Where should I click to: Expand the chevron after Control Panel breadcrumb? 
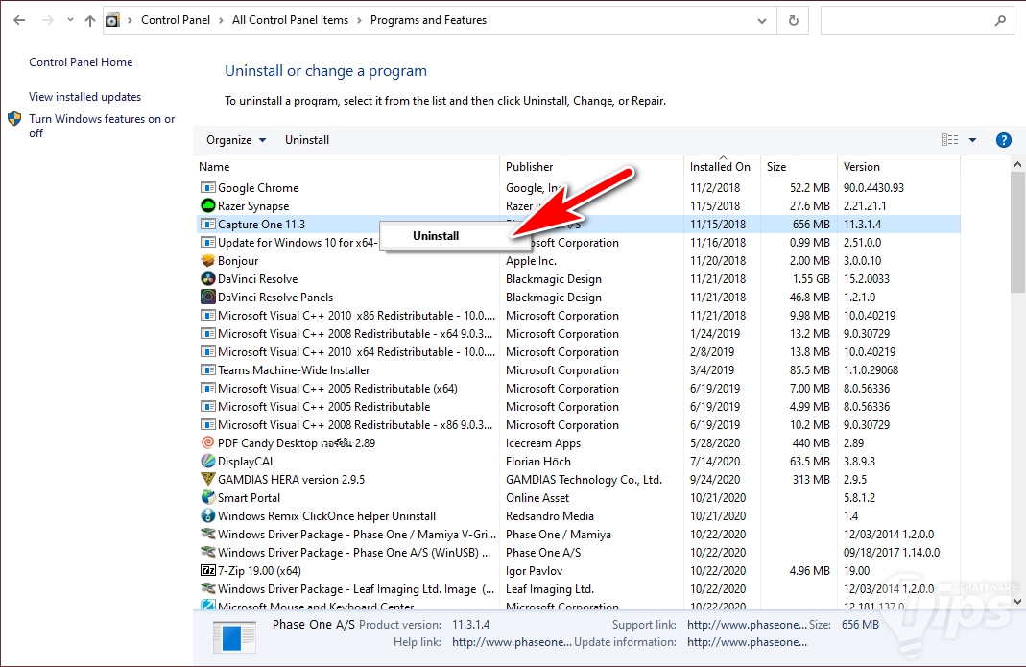[222, 20]
